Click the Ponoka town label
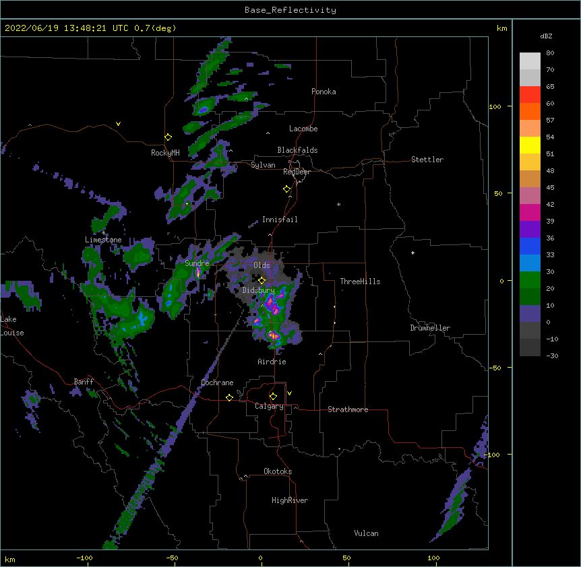 coord(324,92)
